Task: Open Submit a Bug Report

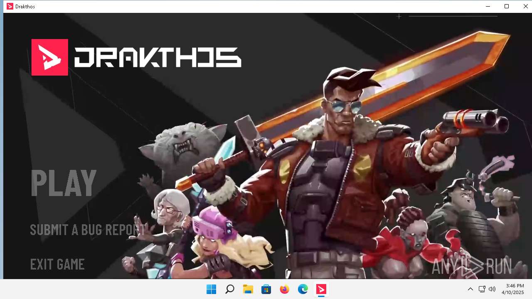Action: coord(88,229)
